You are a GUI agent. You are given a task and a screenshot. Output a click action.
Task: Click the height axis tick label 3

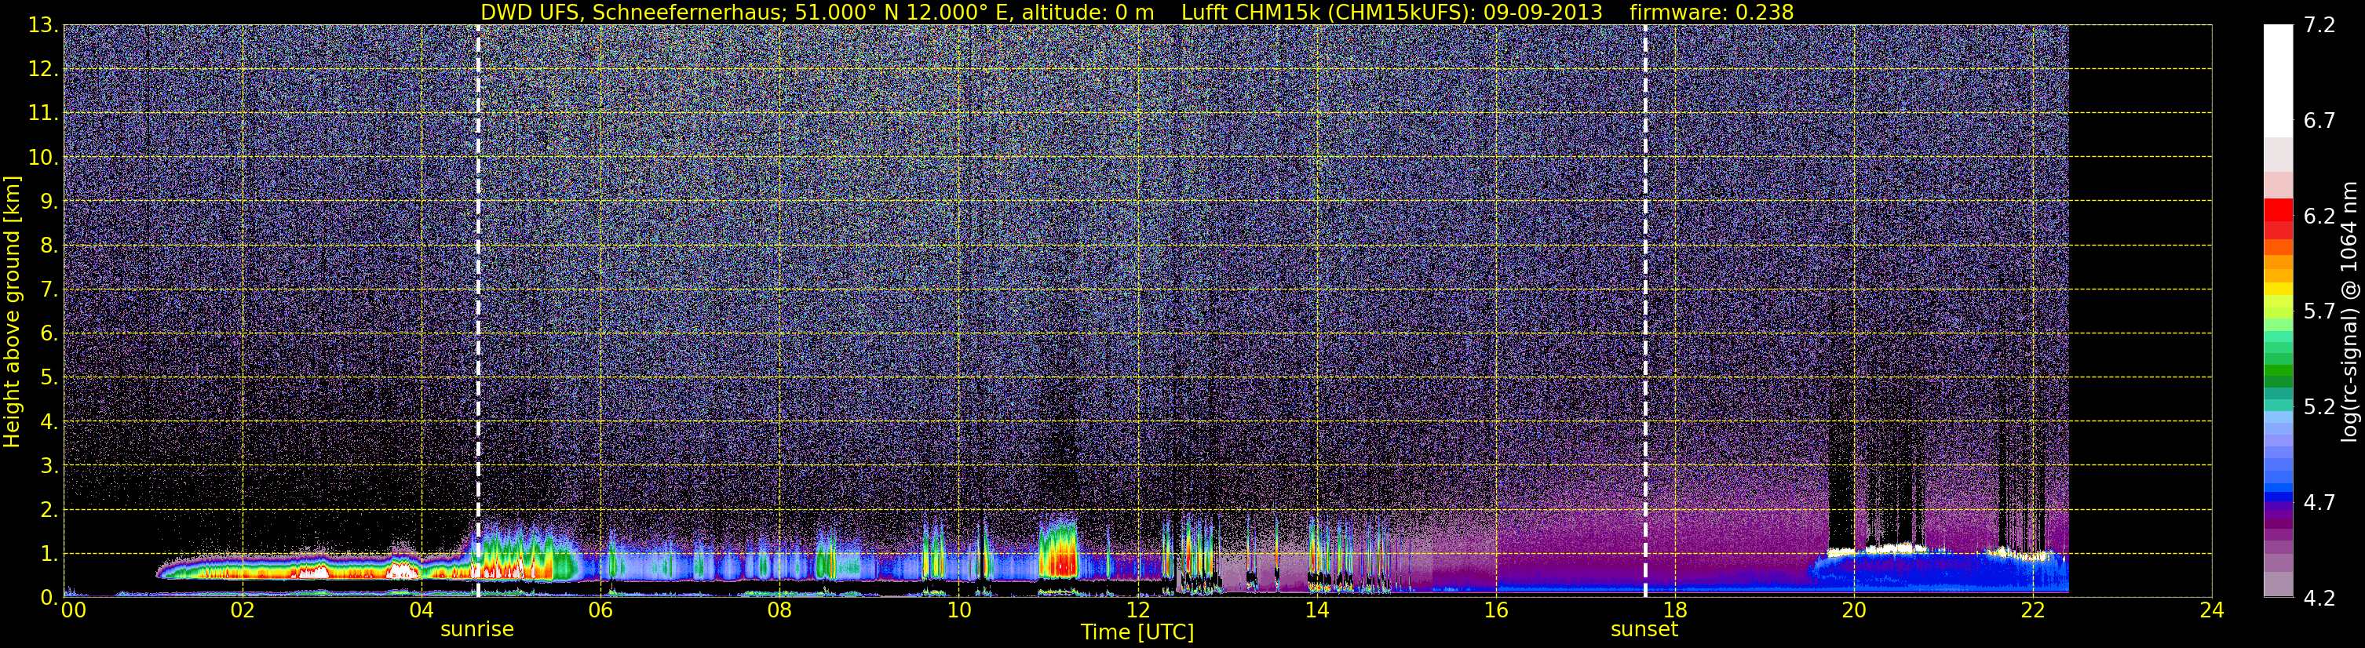click(49, 466)
